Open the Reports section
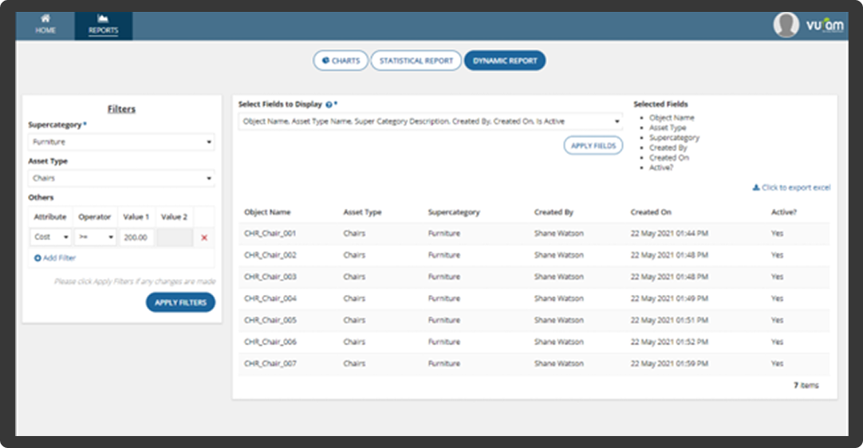The width and height of the screenshot is (863, 448). click(104, 26)
